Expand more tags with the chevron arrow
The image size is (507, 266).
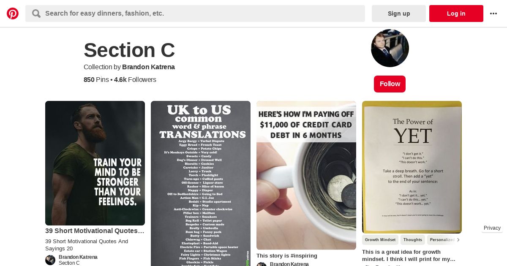coord(458,240)
